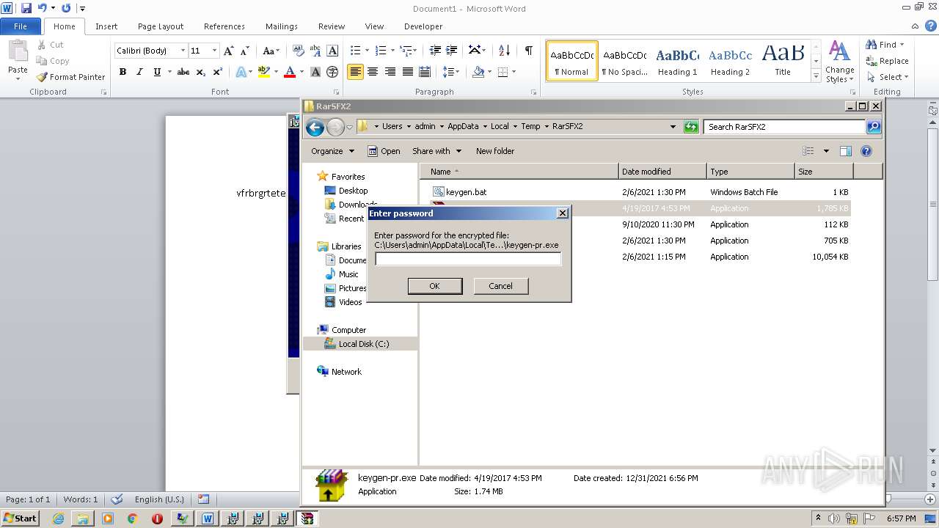The height and width of the screenshot is (528, 939).
Task: Clear formatting with eraser icon
Action: pos(299,51)
